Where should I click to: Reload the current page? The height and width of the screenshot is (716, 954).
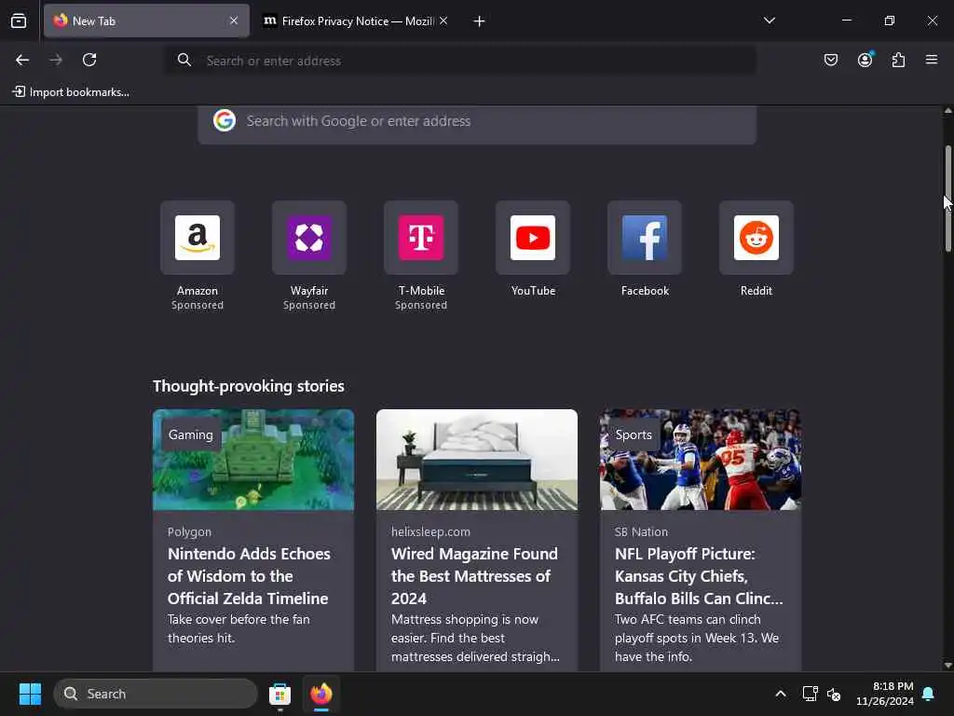(x=89, y=60)
